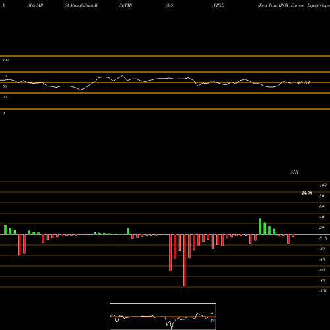Click the RSI axis label 50
Screen dimensions: 330x330
5,86
